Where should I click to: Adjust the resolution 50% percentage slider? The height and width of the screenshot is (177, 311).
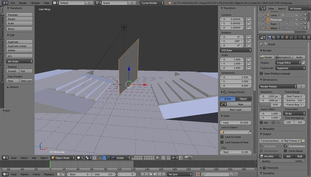pyautogui.click(x=270, y=105)
